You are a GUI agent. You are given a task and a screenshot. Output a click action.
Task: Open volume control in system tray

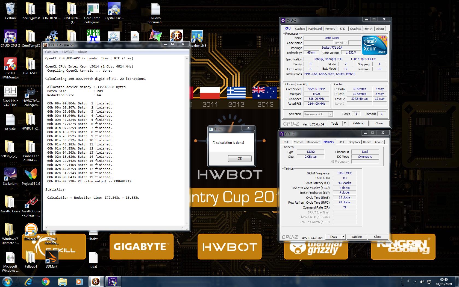[x=422, y=282]
